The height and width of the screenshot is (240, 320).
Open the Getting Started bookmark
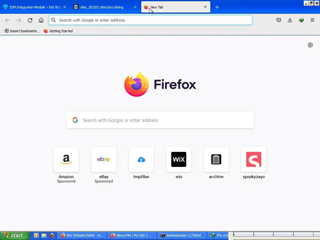[58, 31]
